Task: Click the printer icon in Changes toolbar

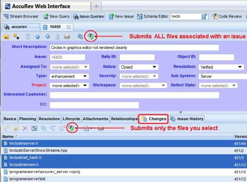Action: coord(101,129)
